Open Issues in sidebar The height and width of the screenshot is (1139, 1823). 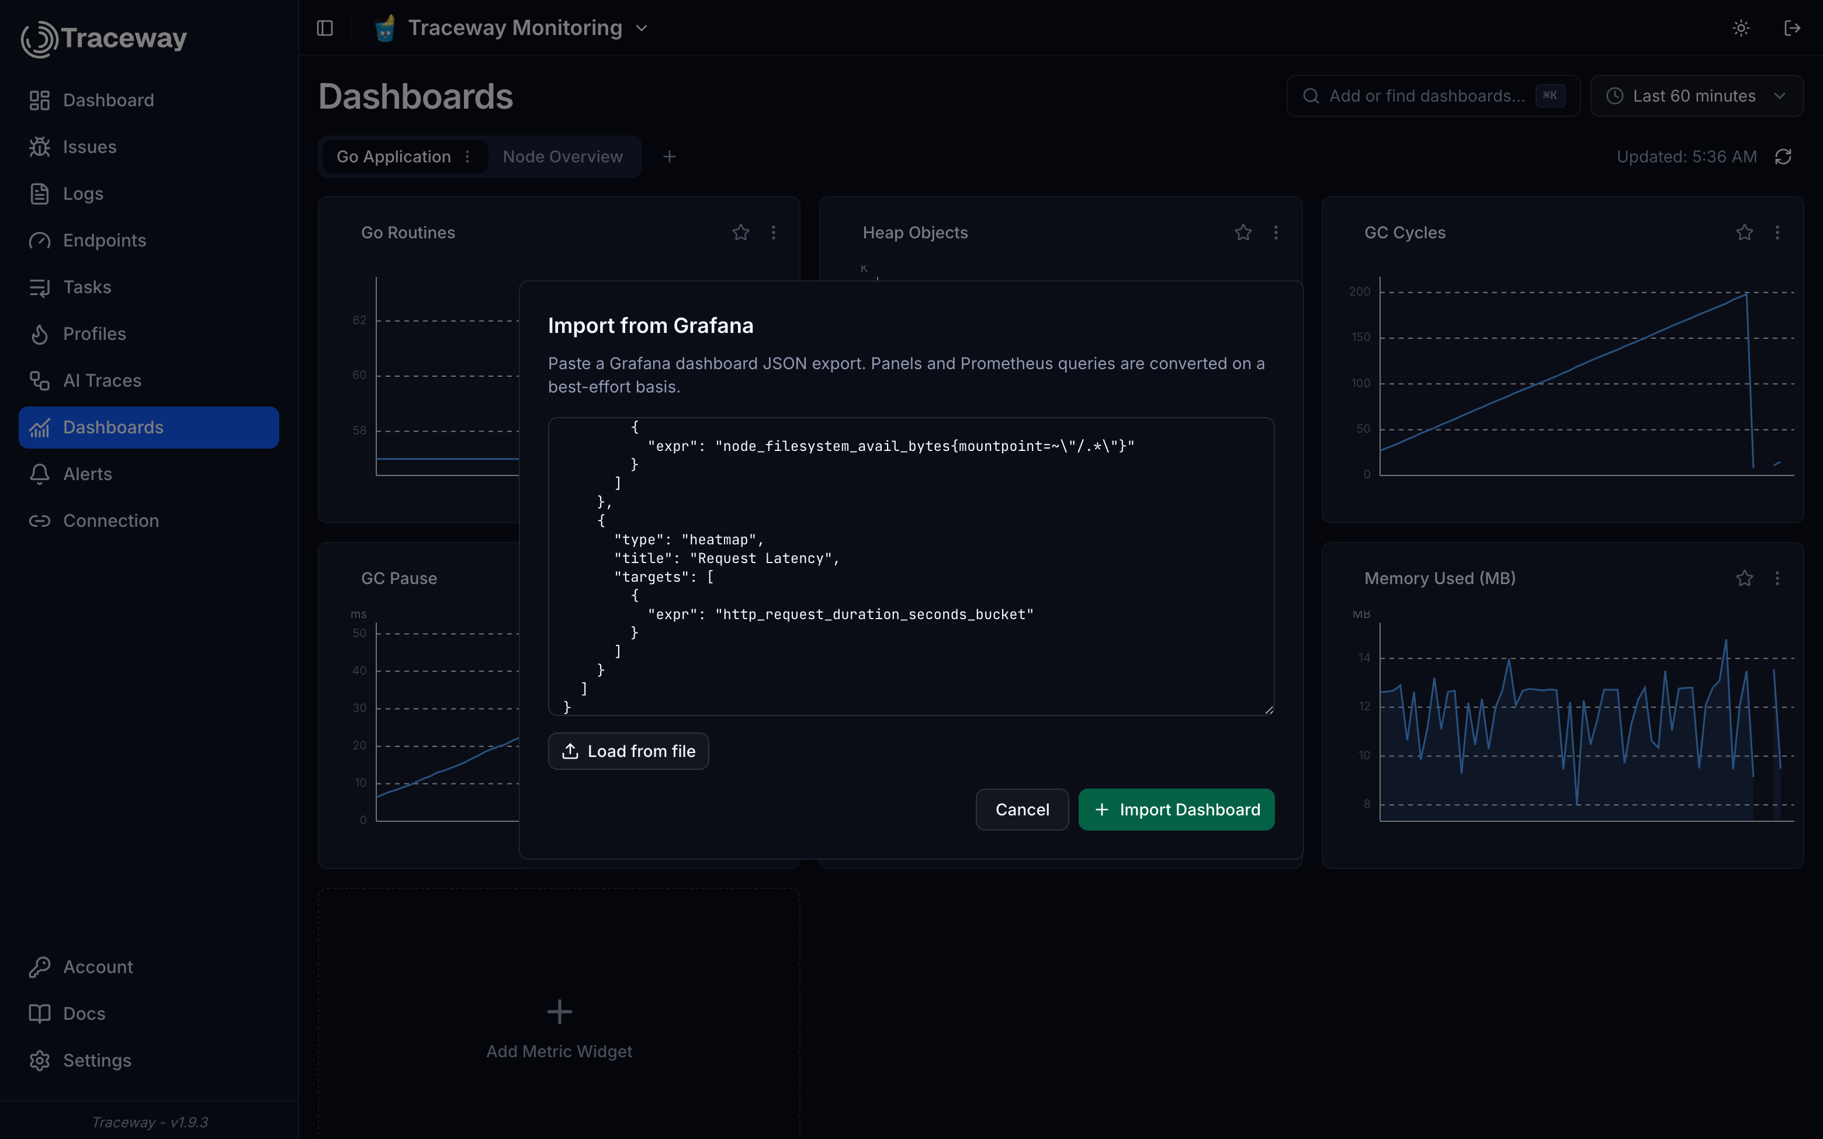click(149, 147)
